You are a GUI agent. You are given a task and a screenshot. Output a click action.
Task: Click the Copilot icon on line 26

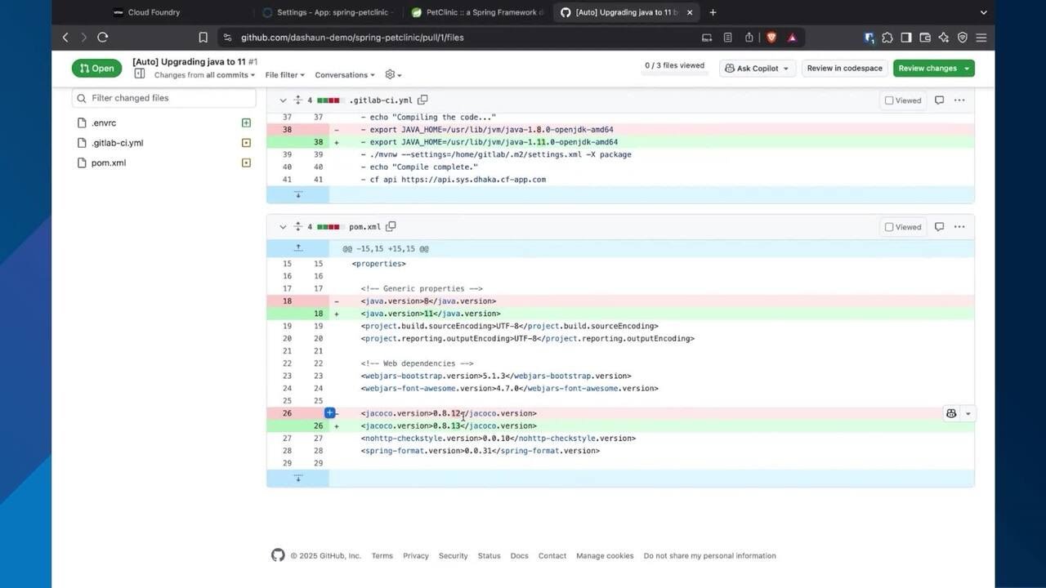tap(951, 413)
